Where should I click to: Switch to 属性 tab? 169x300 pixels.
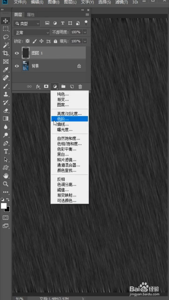[31, 15]
